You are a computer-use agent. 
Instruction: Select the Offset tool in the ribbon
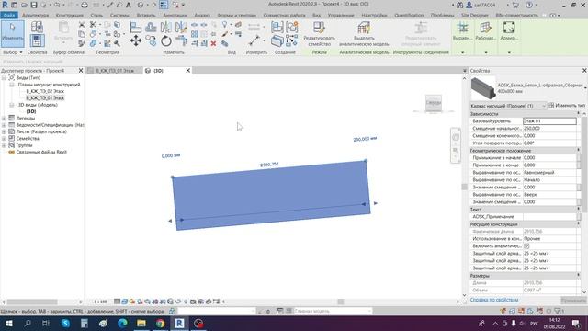coord(151,27)
